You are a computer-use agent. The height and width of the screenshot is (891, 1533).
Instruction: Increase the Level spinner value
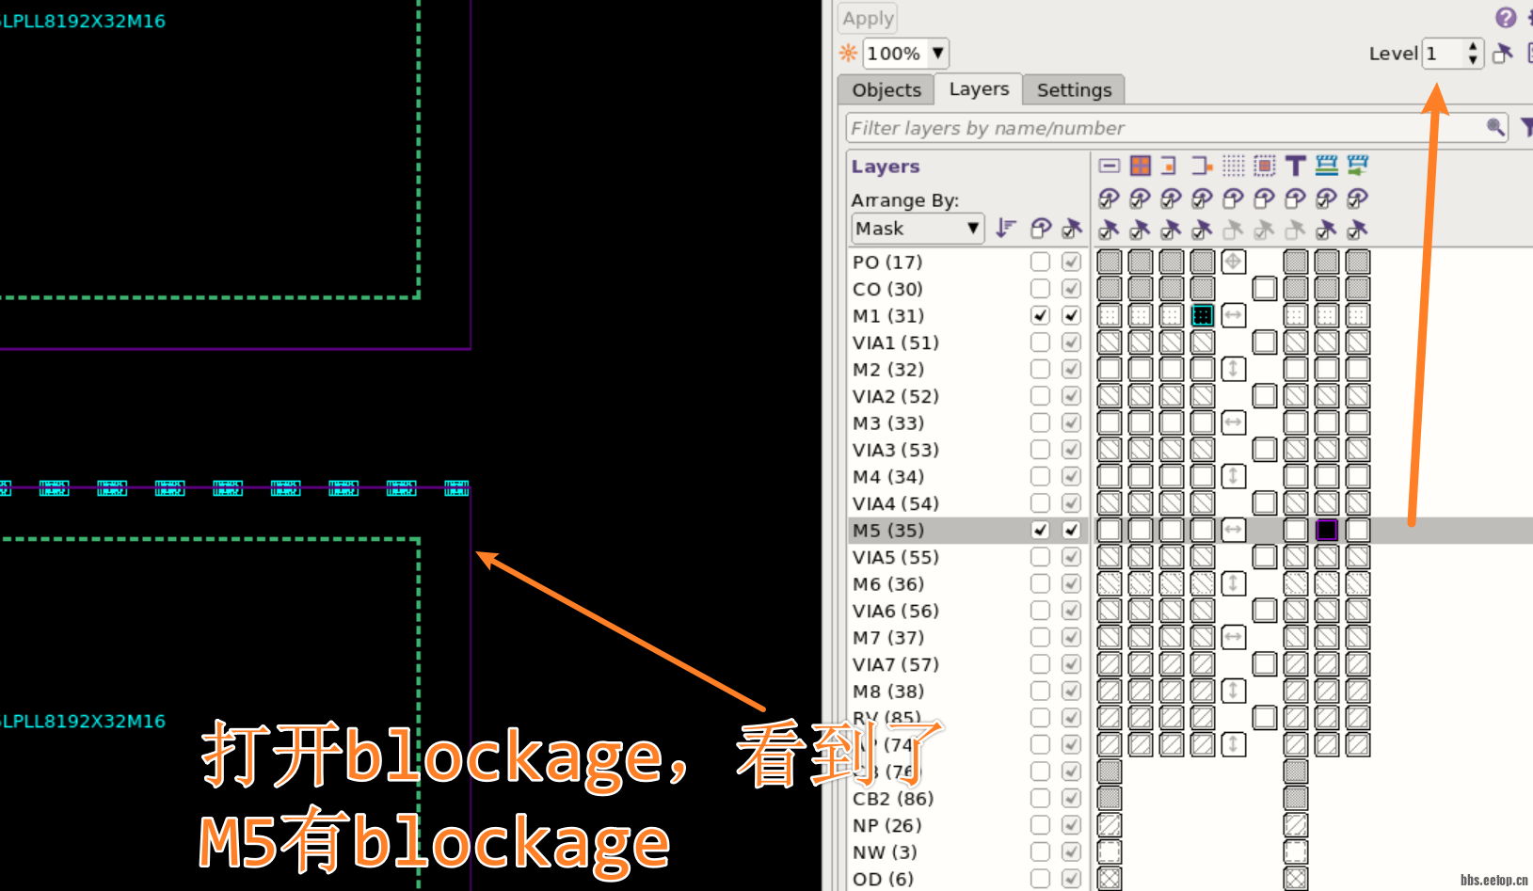pyautogui.click(x=1473, y=47)
